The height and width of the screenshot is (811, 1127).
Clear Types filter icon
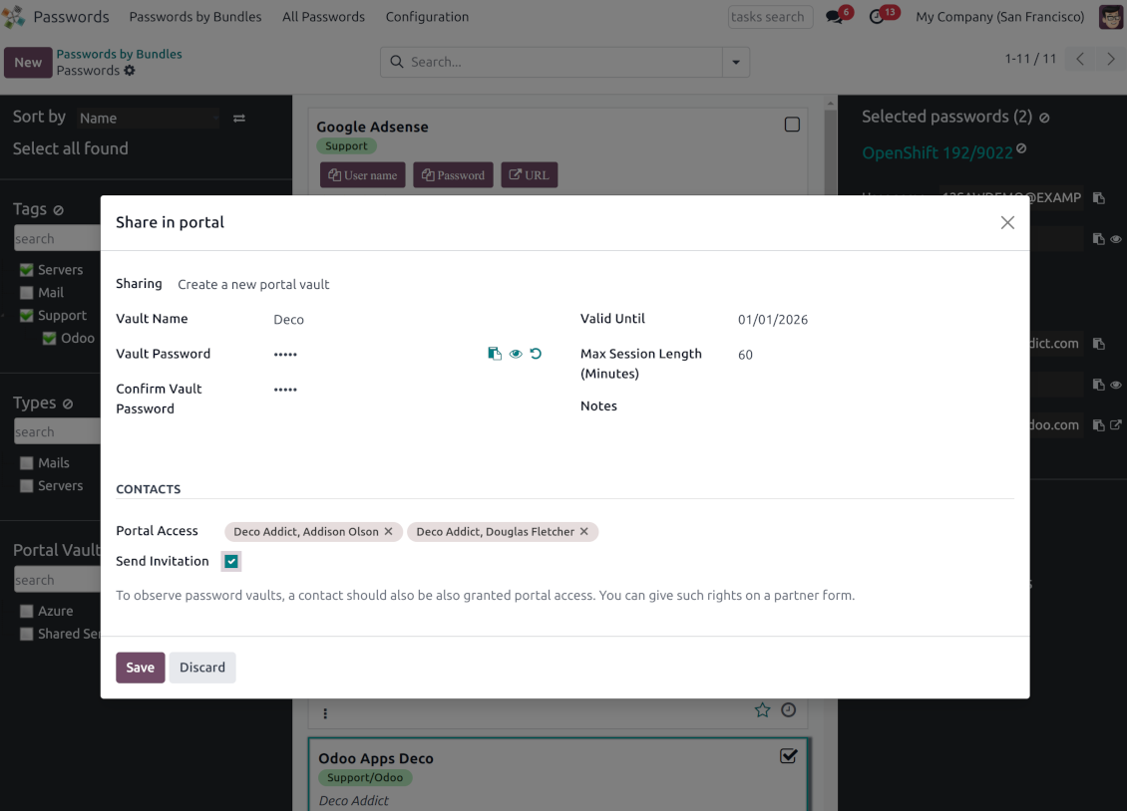tap(68, 404)
